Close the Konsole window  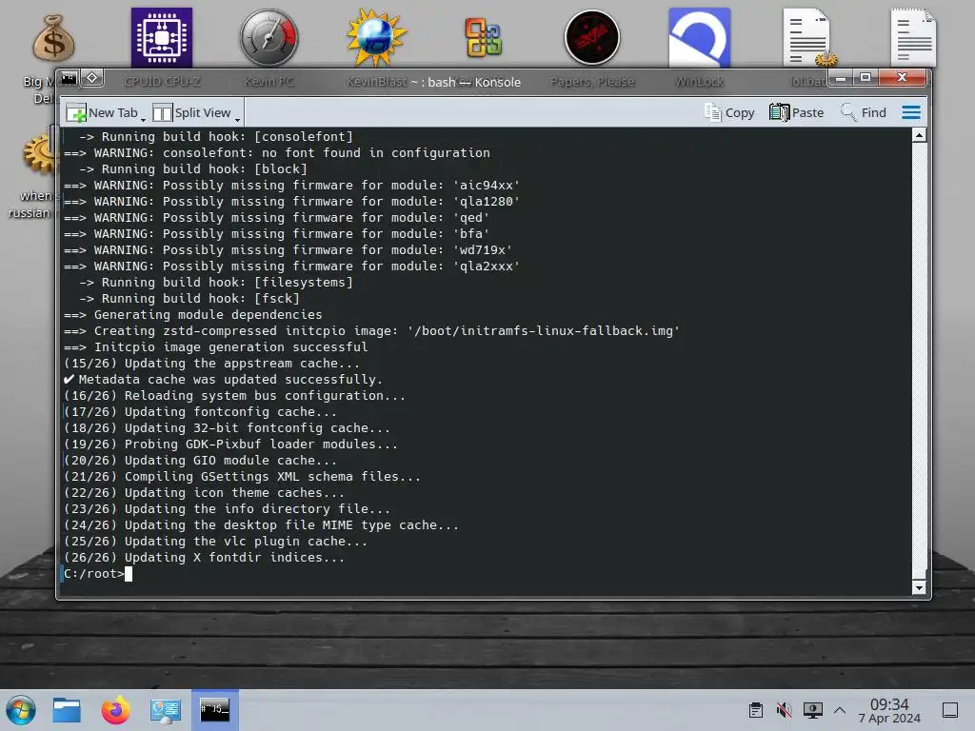click(903, 78)
